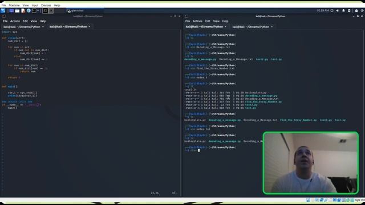
Task: Expand the terminal launcher dropdown arrow
Action: click(38, 10)
